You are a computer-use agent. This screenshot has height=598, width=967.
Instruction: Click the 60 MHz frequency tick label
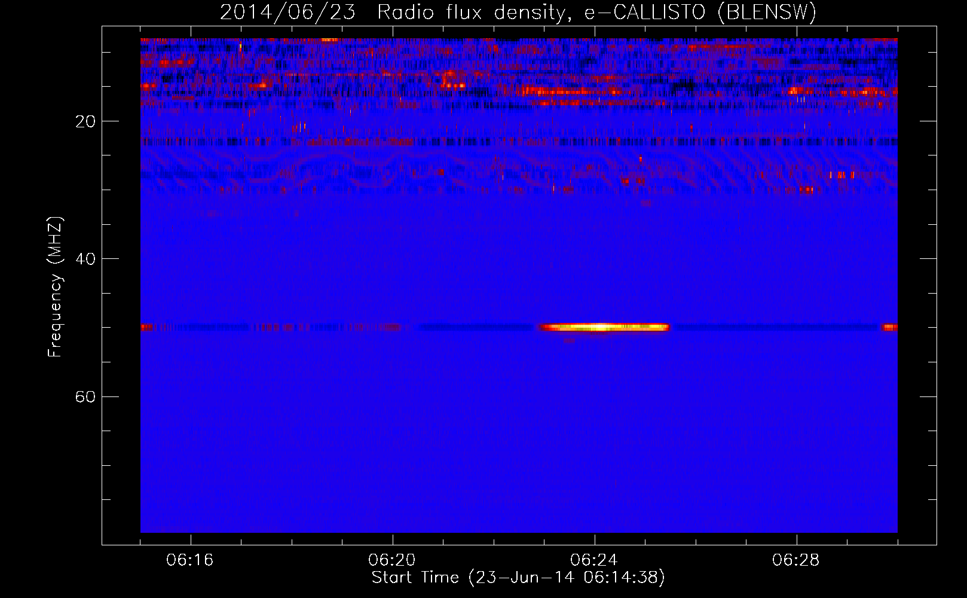pyautogui.click(x=85, y=396)
